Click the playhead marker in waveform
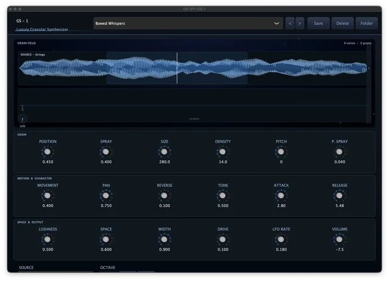Screen dimensions: 389x281 [177, 68]
